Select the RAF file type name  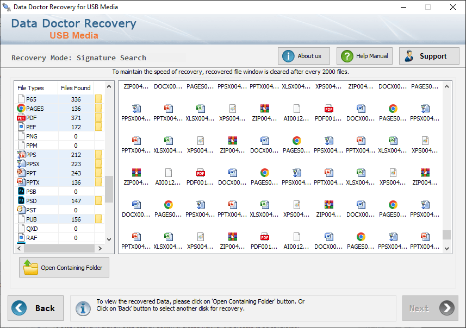(x=32, y=238)
